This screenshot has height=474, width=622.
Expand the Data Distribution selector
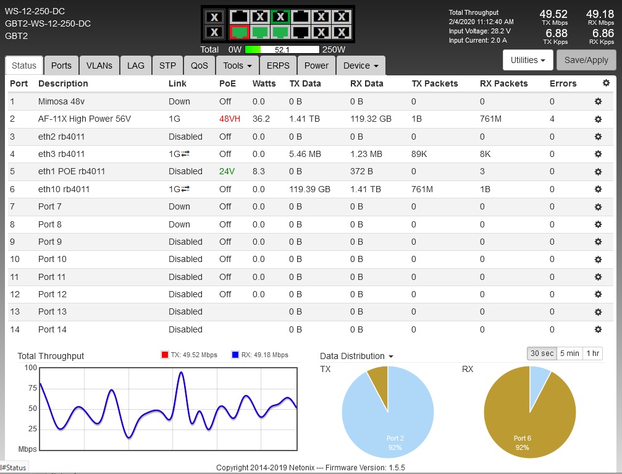(x=356, y=356)
